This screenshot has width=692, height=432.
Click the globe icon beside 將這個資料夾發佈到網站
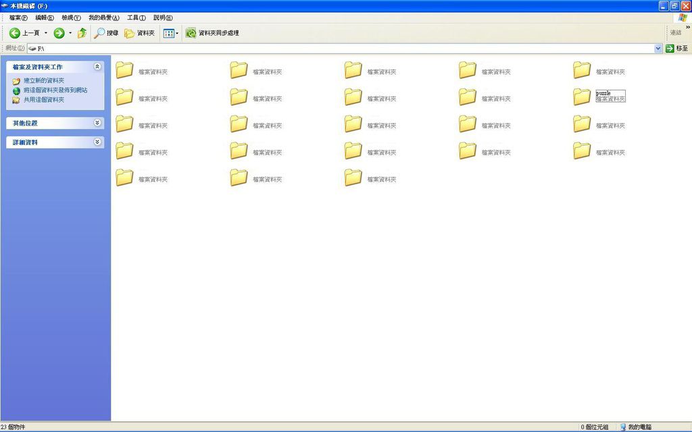pos(16,91)
